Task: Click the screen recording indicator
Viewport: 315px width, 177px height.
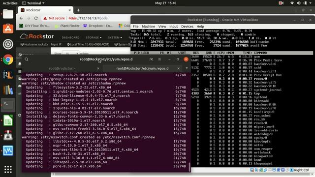Action: pyautogui.click(x=281, y=3)
